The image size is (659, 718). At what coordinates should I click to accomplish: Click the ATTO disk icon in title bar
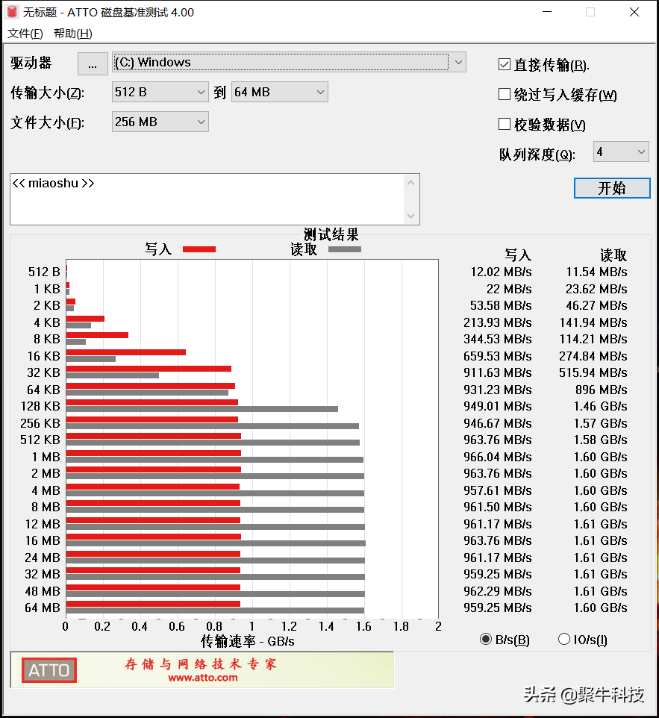(x=13, y=12)
